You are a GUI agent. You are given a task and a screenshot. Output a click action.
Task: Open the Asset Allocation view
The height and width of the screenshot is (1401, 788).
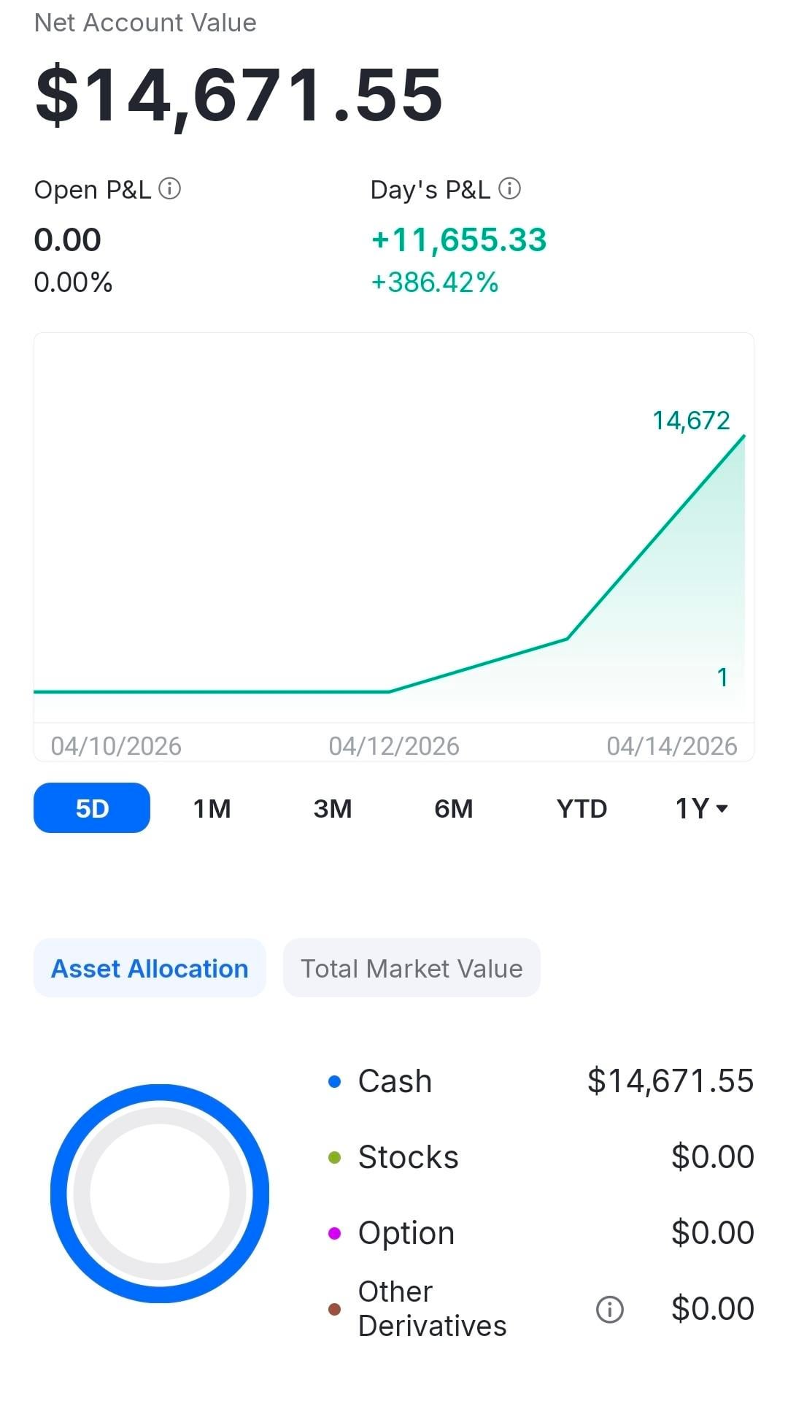(150, 968)
